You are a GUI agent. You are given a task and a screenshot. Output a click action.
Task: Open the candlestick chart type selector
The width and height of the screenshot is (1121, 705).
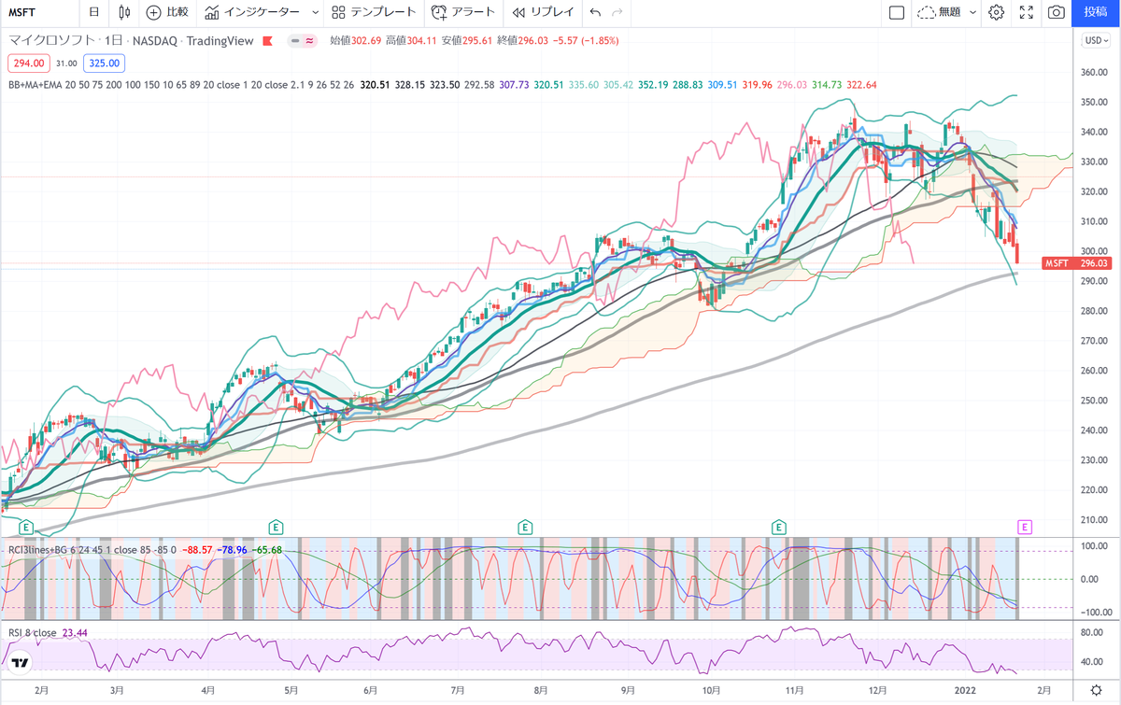pyautogui.click(x=125, y=12)
